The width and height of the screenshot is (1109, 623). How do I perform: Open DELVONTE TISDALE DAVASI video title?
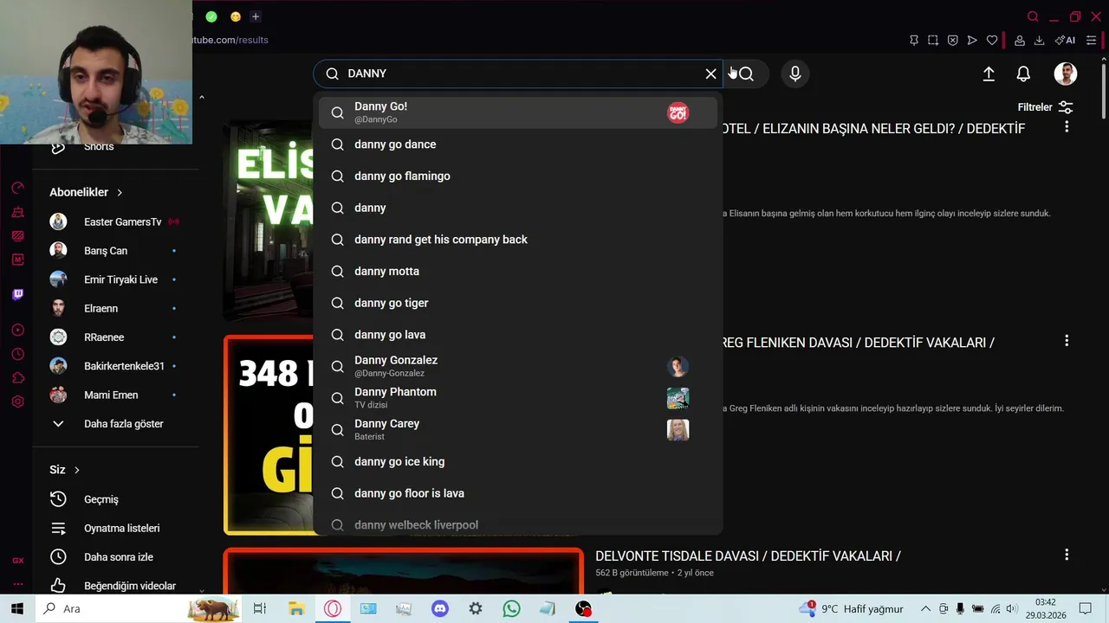748,556
